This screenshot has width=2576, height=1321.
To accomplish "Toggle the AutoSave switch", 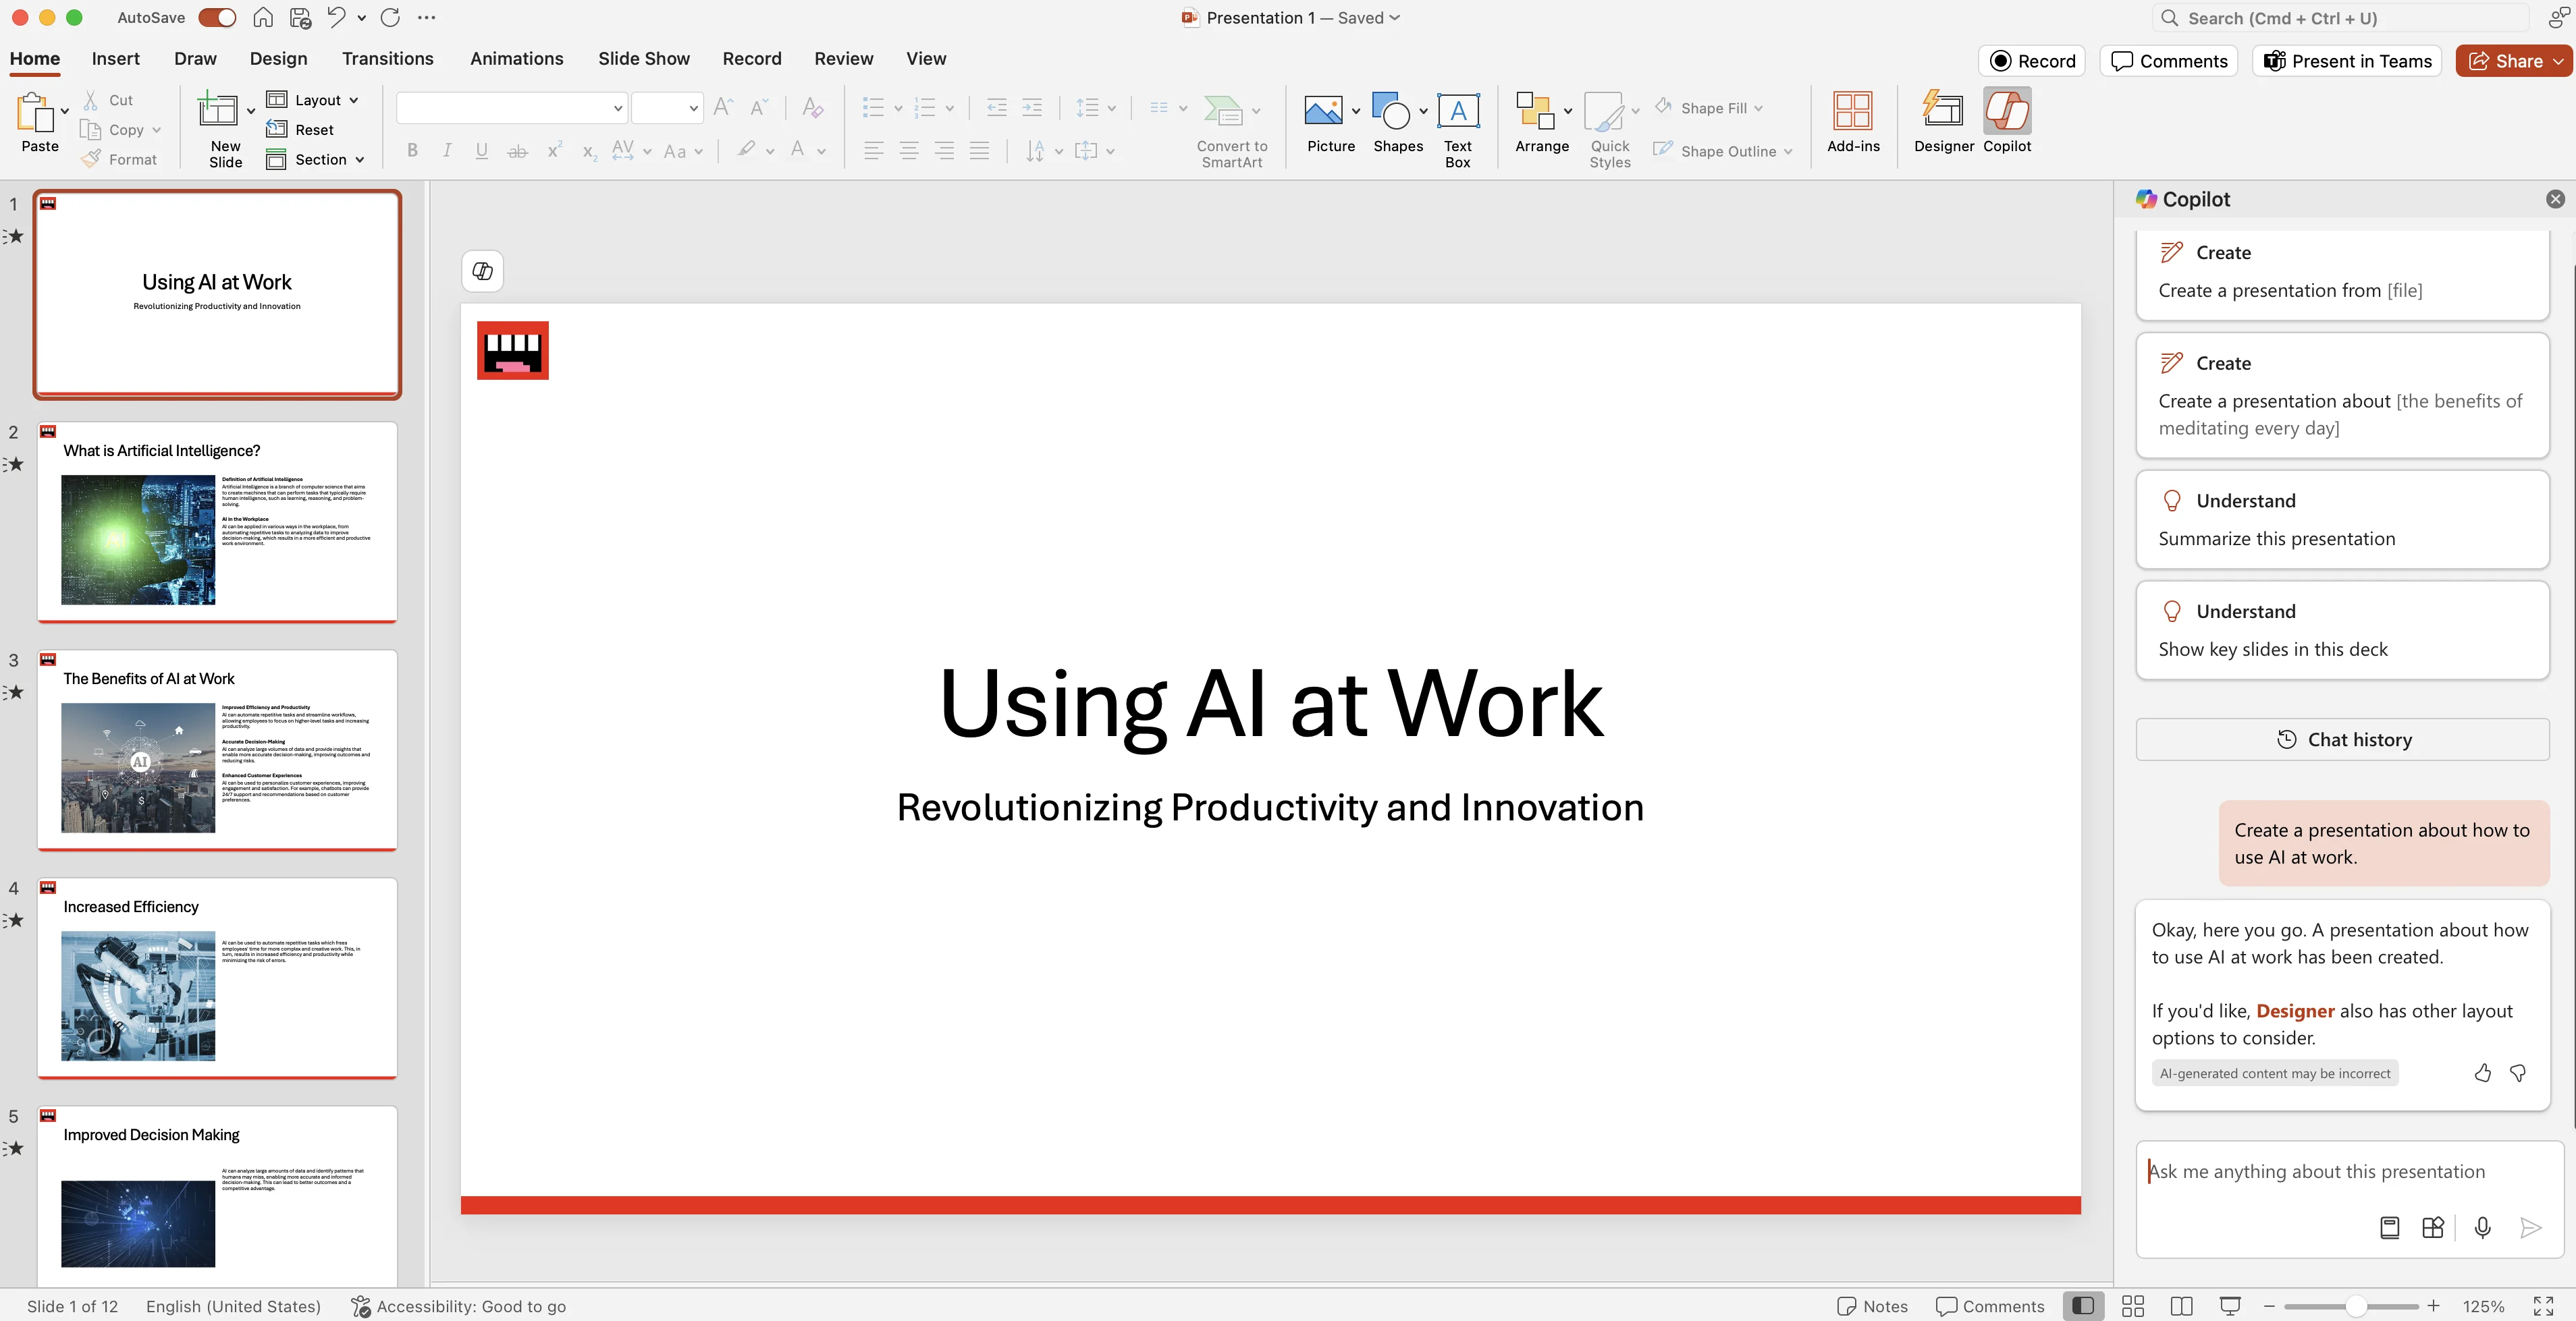I will pos(217,18).
